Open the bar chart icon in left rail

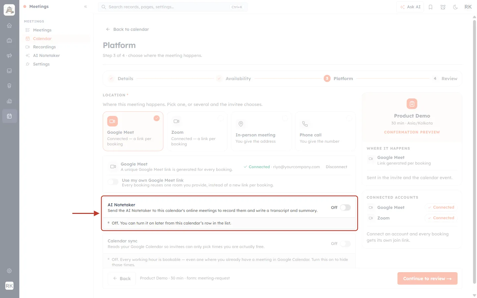click(x=9, y=101)
